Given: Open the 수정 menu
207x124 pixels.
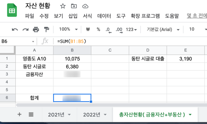Looking at the screenshot, I should [44, 16].
